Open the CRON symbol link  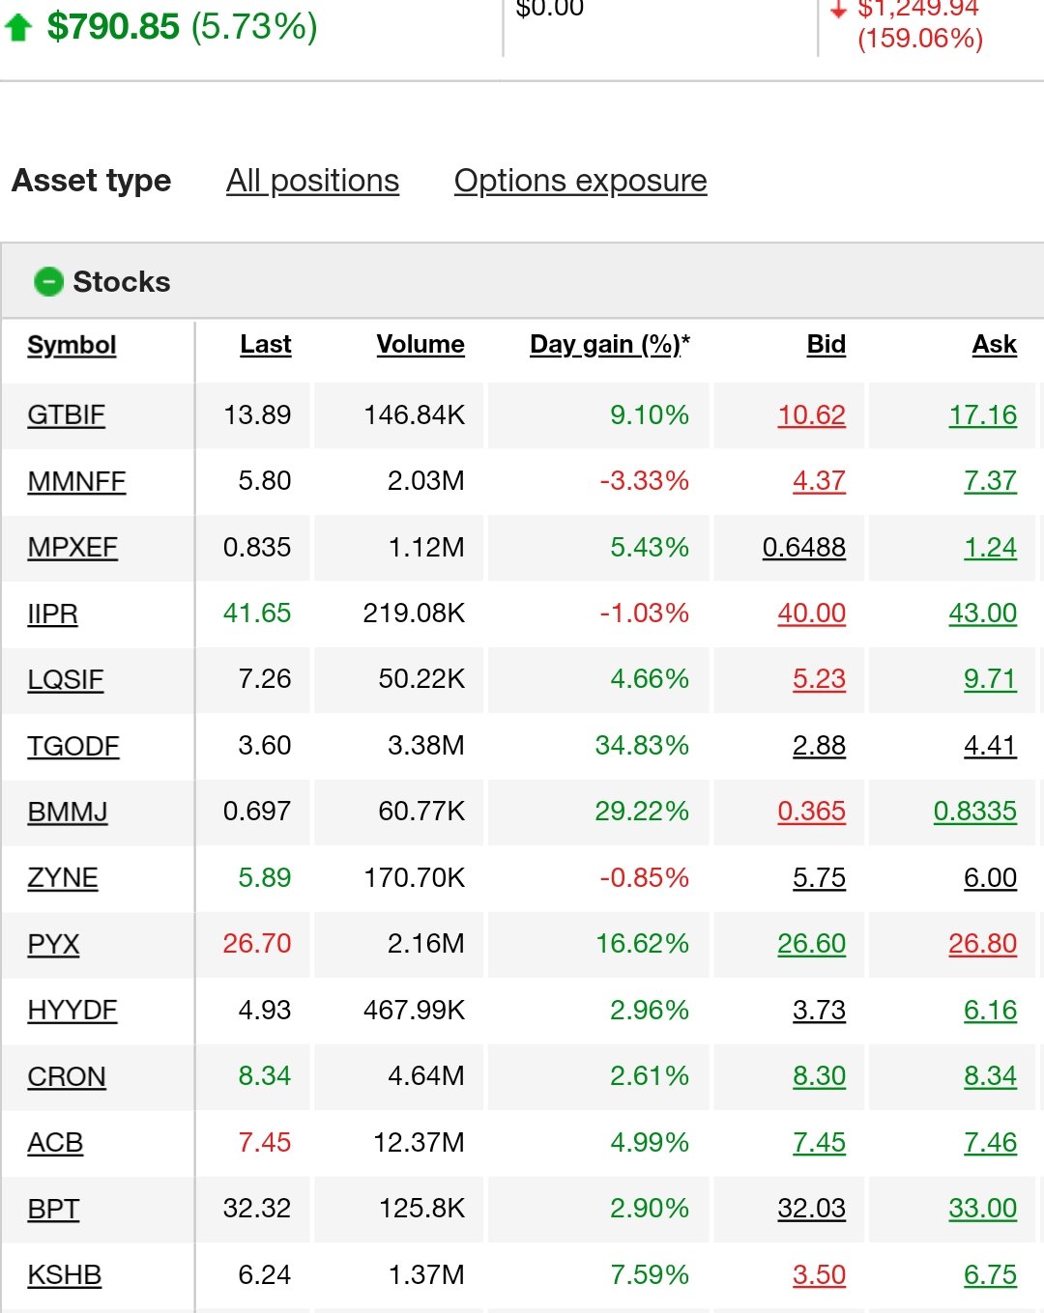click(x=67, y=1076)
